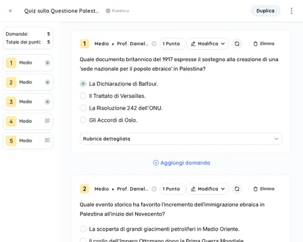Click the Duplica button
The image size is (303, 242).
(265, 11)
